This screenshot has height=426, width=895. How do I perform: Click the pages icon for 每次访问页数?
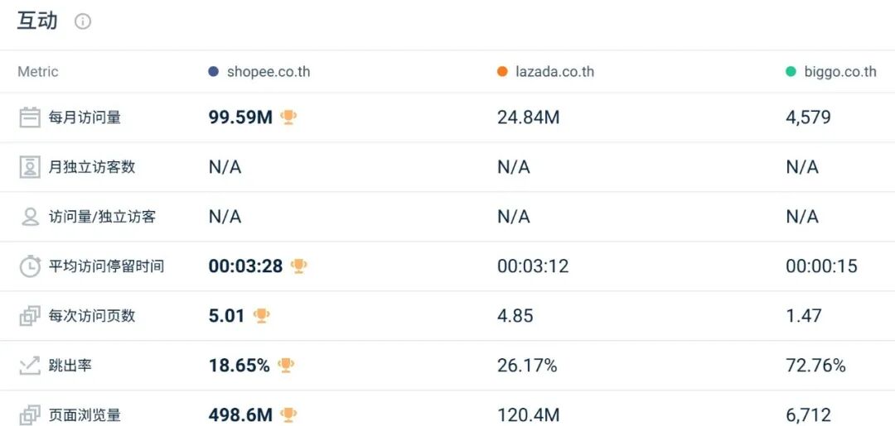30,315
